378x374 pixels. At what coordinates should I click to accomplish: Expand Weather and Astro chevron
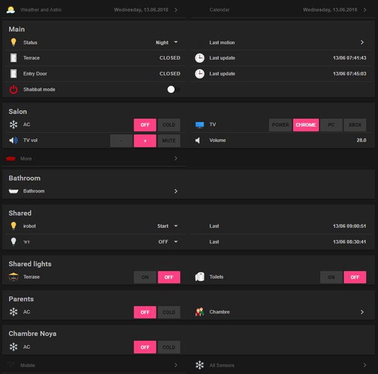(176, 9)
